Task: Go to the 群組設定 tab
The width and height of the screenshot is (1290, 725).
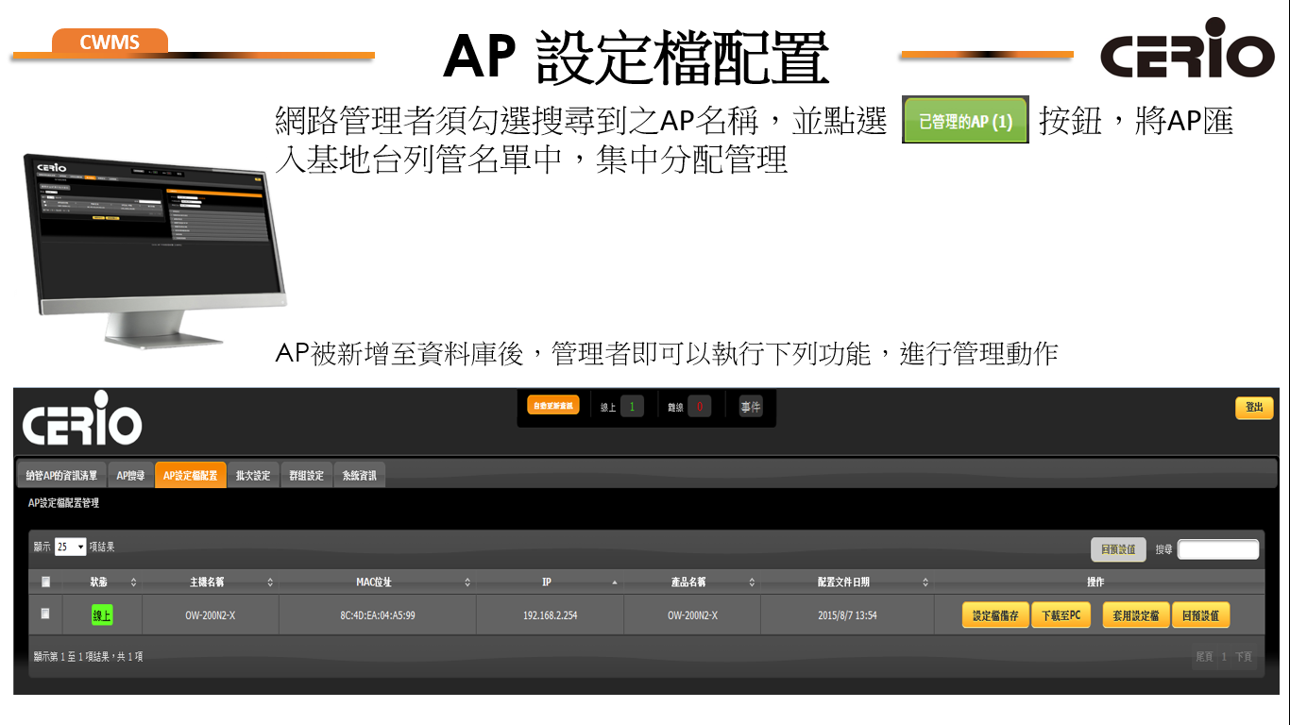Action: [306, 476]
